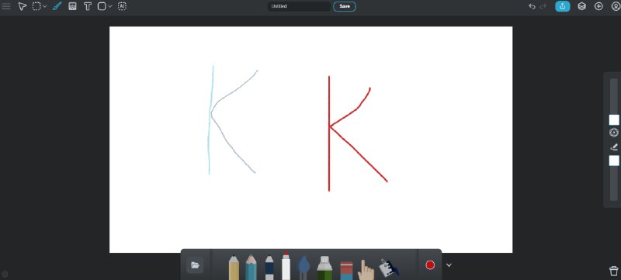Image resolution: width=621 pixels, height=280 pixels.
Task: Open the brush library folder icon
Action: 195,265
